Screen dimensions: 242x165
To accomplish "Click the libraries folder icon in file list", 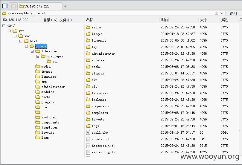I will [x=88, y=93].
